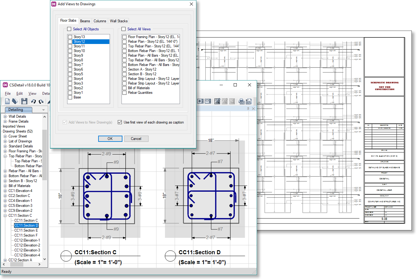Pin the drawing panel with pushpin icon
Image resolution: width=417 pixels, height=279 pixels.
(x=248, y=109)
